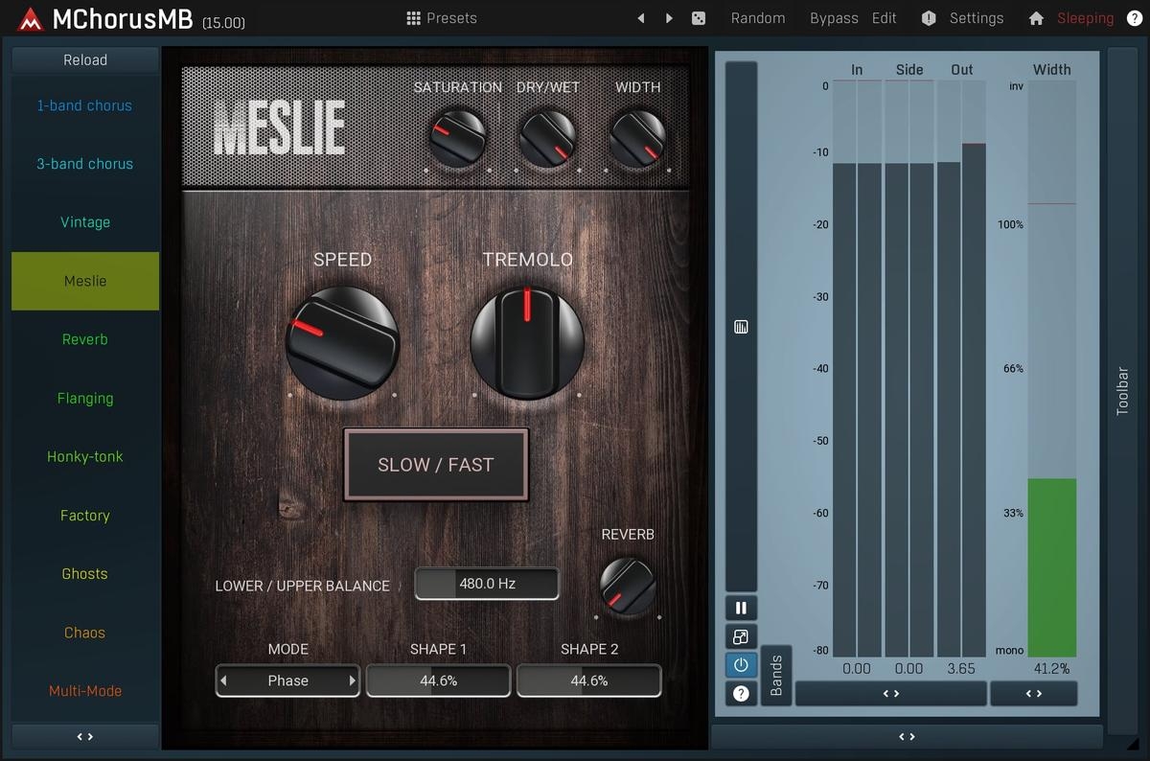
Task: Toggle plugin Bypass
Action: pyautogui.click(x=834, y=18)
